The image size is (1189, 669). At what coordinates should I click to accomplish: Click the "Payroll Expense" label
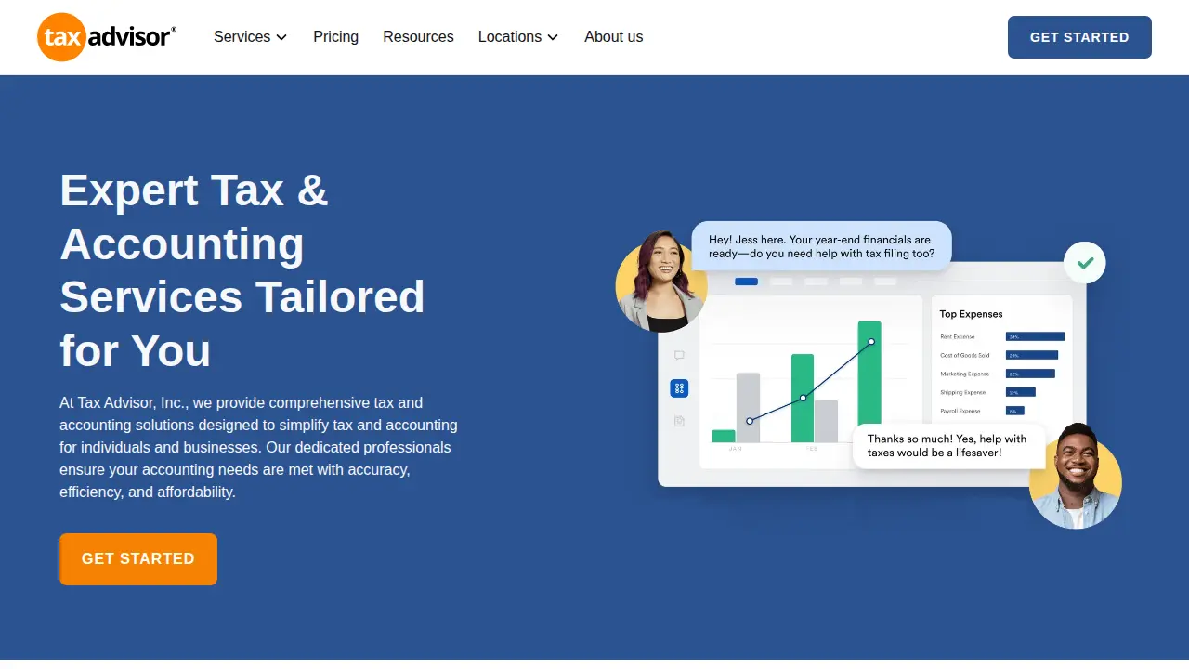pyautogui.click(x=960, y=411)
